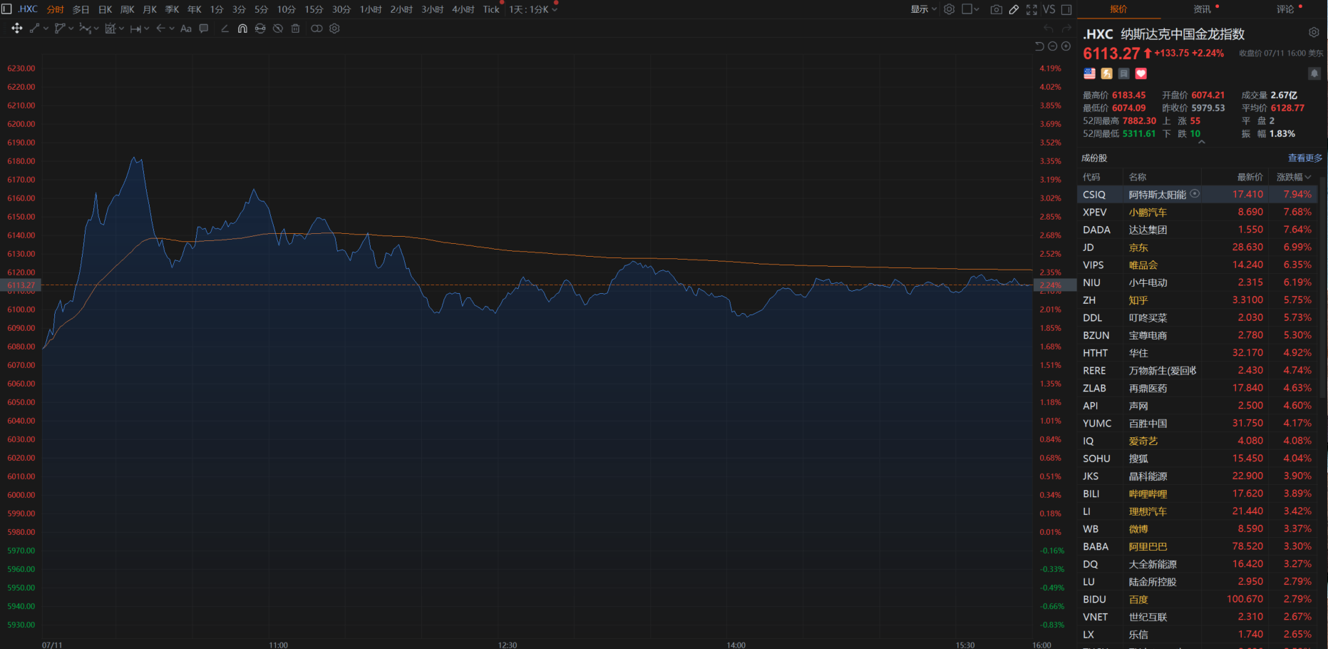Zoom in chart with plus icon
The height and width of the screenshot is (649, 1328).
(1066, 46)
